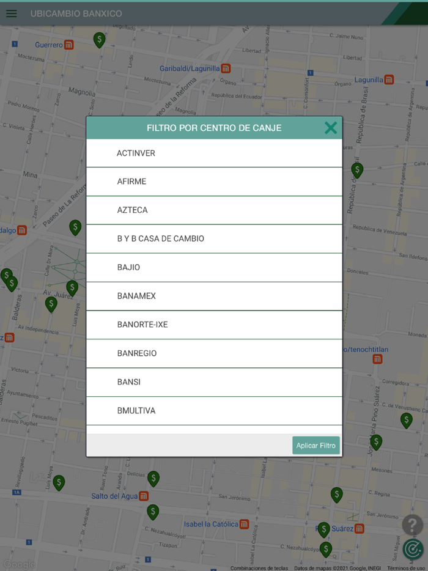The image size is (428, 571).
Task: Tap the radar locate icon
Action: pos(413,549)
